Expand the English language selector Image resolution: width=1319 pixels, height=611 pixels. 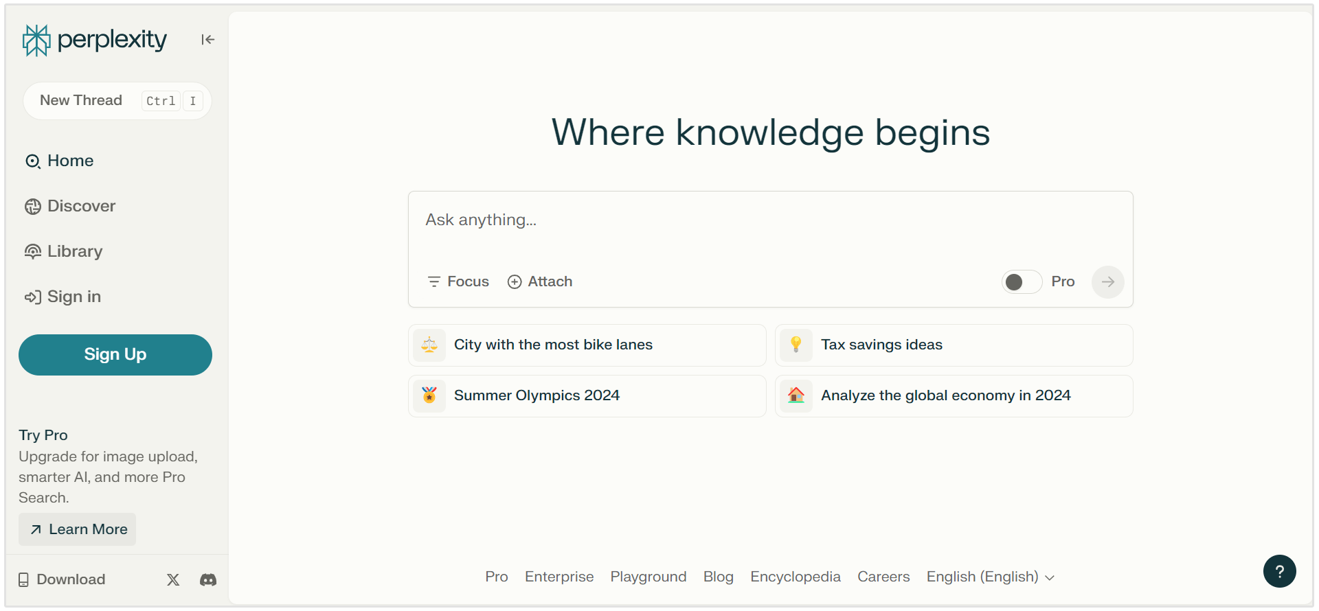[989, 577]
